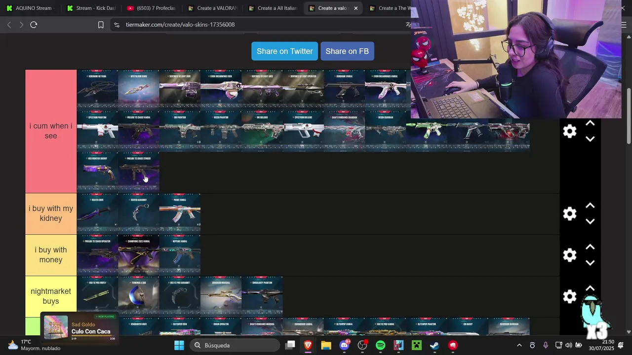Select the Spectrum Phantom thumbnail
Screen dimensions: 632x355
[97, 131]
